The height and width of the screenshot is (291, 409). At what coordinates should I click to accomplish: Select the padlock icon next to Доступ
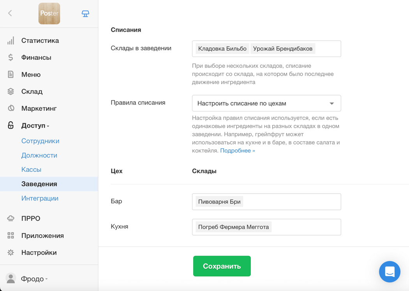coord(11,125)
